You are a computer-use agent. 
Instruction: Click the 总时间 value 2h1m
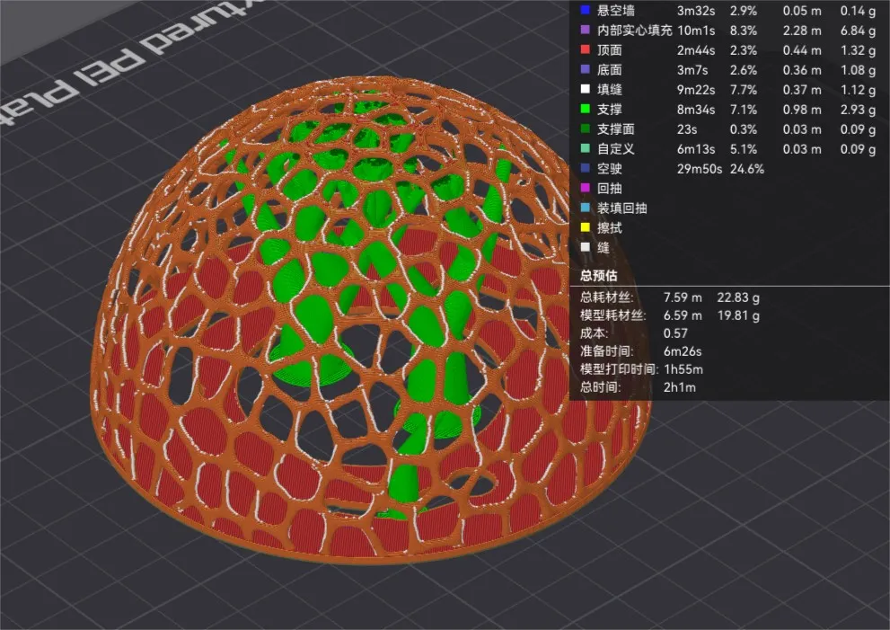coord(680,387)
